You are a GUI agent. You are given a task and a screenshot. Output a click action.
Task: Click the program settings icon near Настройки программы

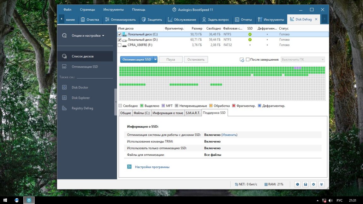tap(129, 167)
